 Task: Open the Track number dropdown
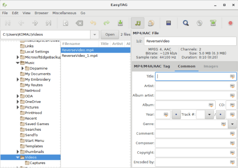pyautogui.click(x=209, y=115)
